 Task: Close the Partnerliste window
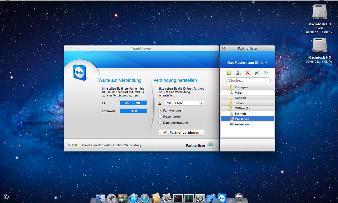click(224, 48)
